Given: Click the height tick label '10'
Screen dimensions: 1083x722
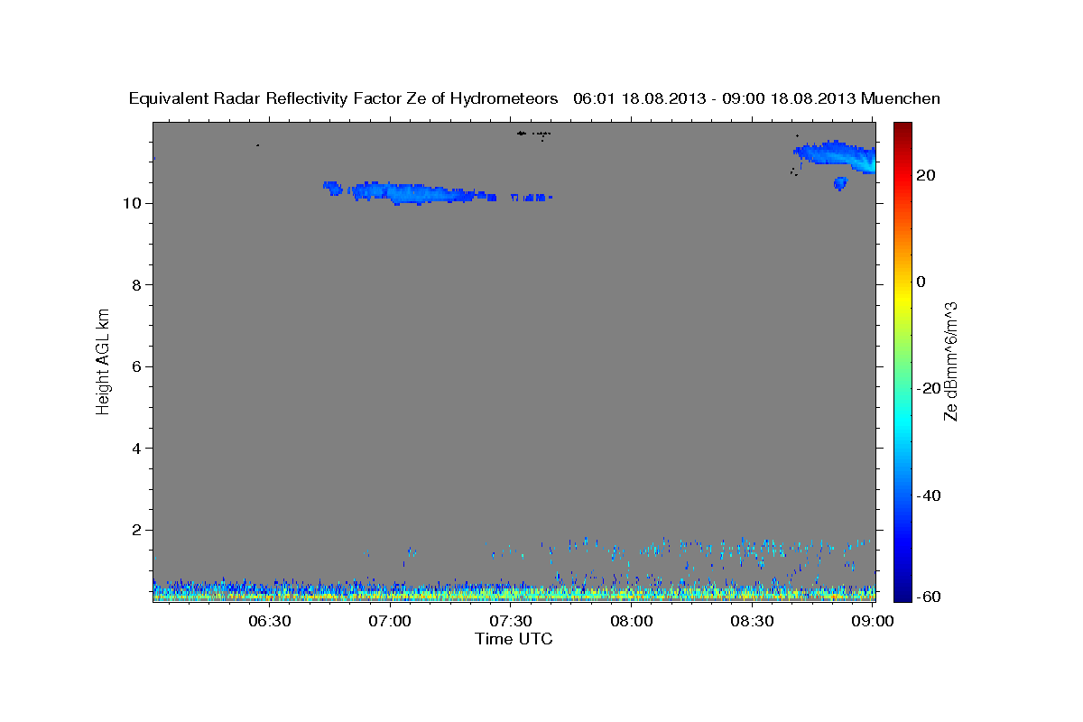Looking at the screenshot, I should (133, 203).
